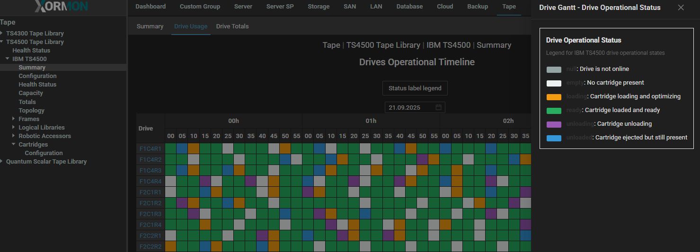Open the F2C2R2 drive link

[x=151, y=246]
